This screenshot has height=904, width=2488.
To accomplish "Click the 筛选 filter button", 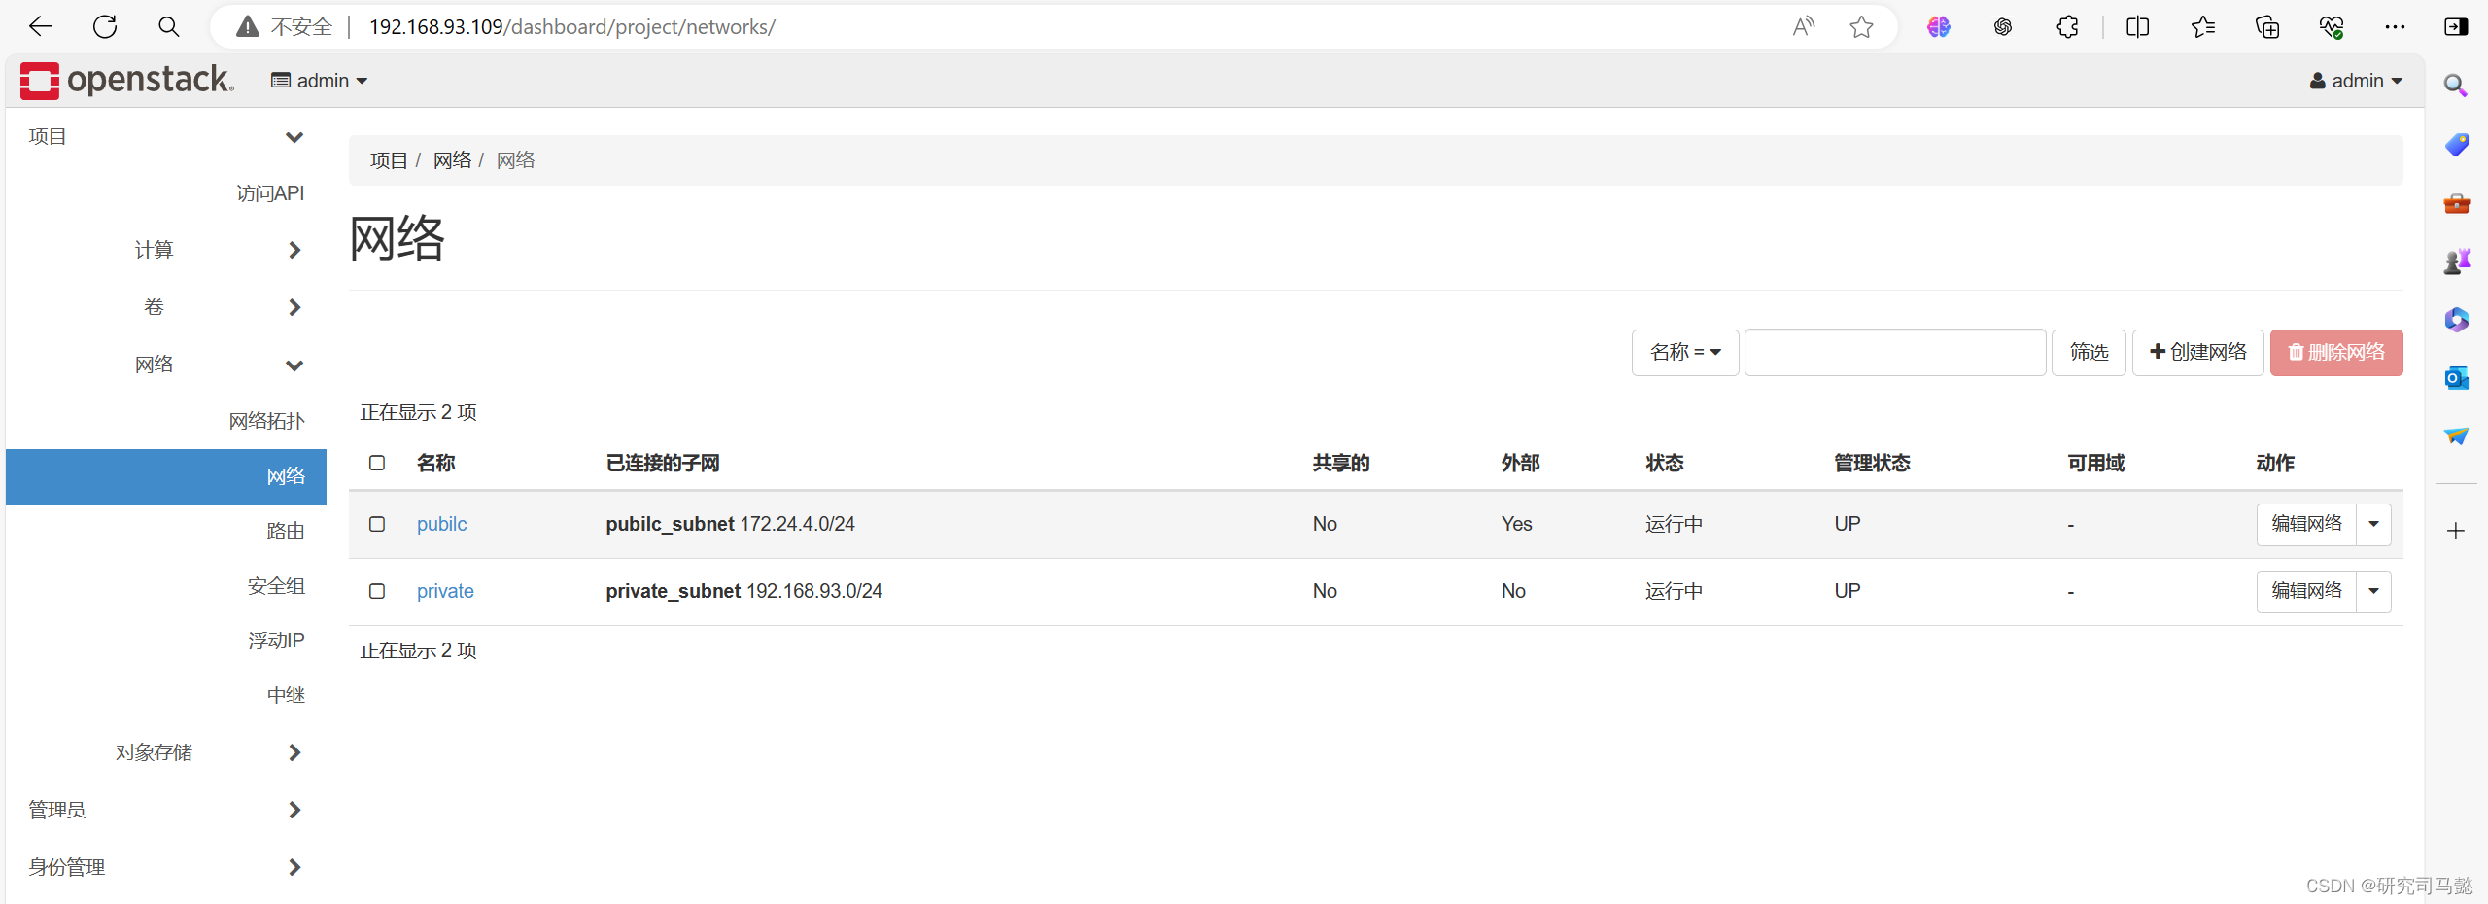I will (x=2089, y=352).
